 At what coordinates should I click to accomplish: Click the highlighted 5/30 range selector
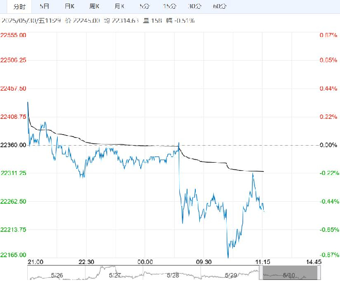click(290, 273)
